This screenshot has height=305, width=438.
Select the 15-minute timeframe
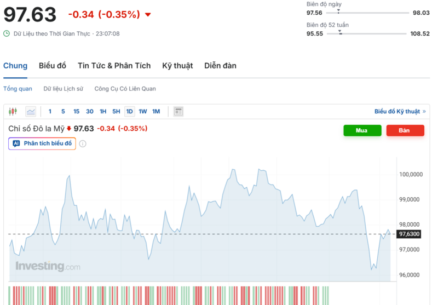[x=76, y=112]
